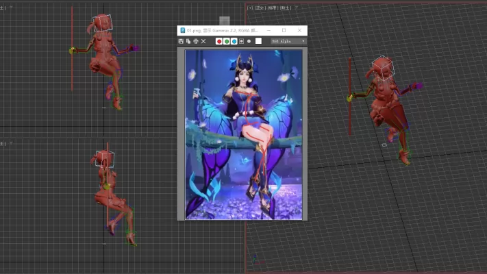Click the print image icon
487x274 pixels.
(x=196, y=41)
